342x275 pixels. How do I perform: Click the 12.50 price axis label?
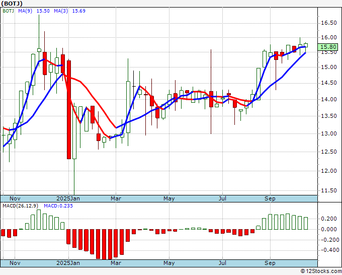329,152
